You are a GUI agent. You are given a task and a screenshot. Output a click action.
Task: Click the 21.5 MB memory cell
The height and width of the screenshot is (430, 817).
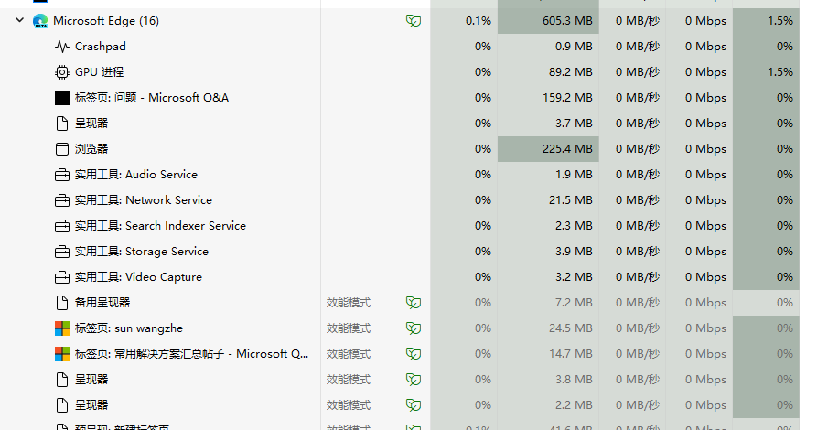click(x=548, y=200)
